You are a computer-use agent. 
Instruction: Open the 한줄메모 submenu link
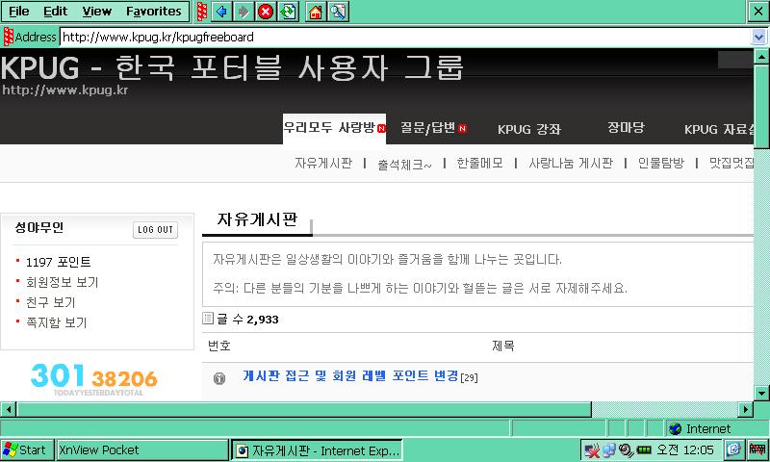479,163
